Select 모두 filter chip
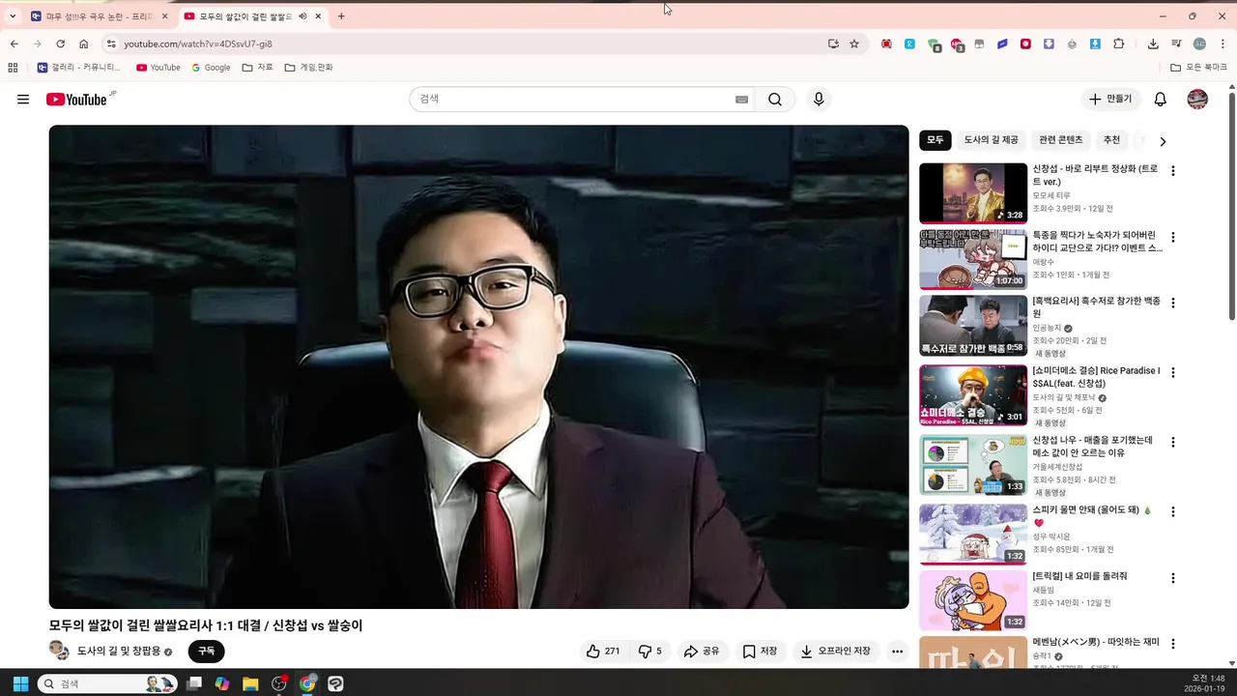 coord(935,140)
